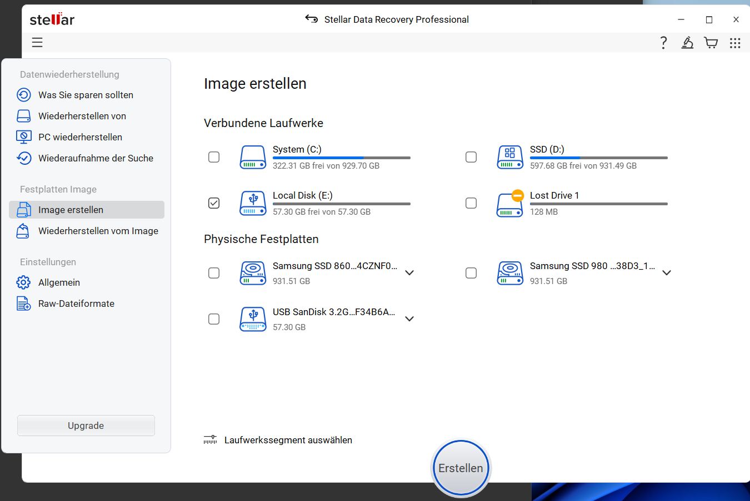This screenshot has height=501, width=750.
Task: Click the 'Wiederaufnahme der Suche' icon
Action: point(23,158)
